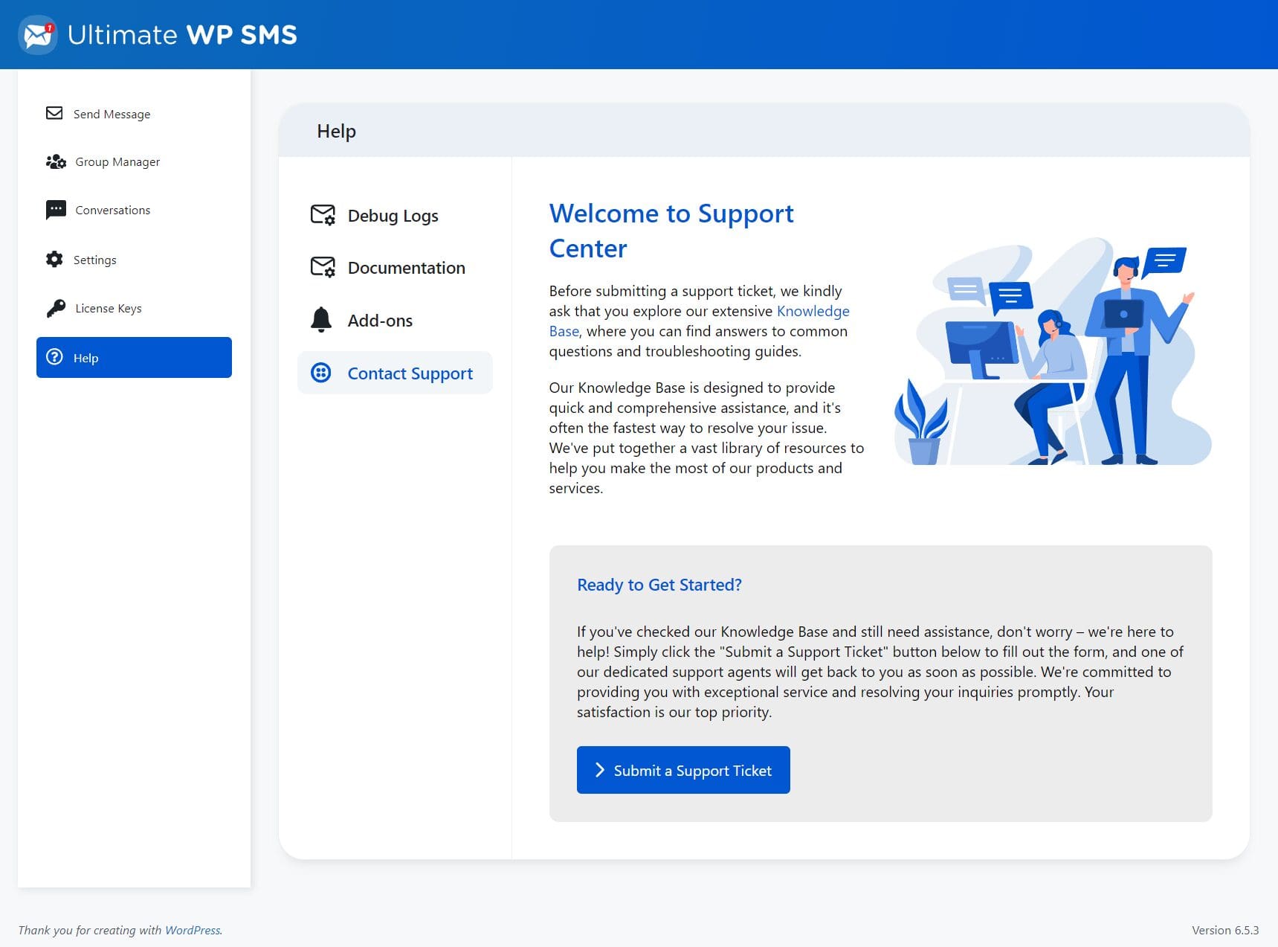Switch to Documentation tab
The width and height of the screenshot is (1278, 947).
pos(395,267)
